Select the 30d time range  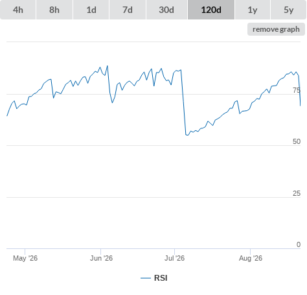coord(166,10)
